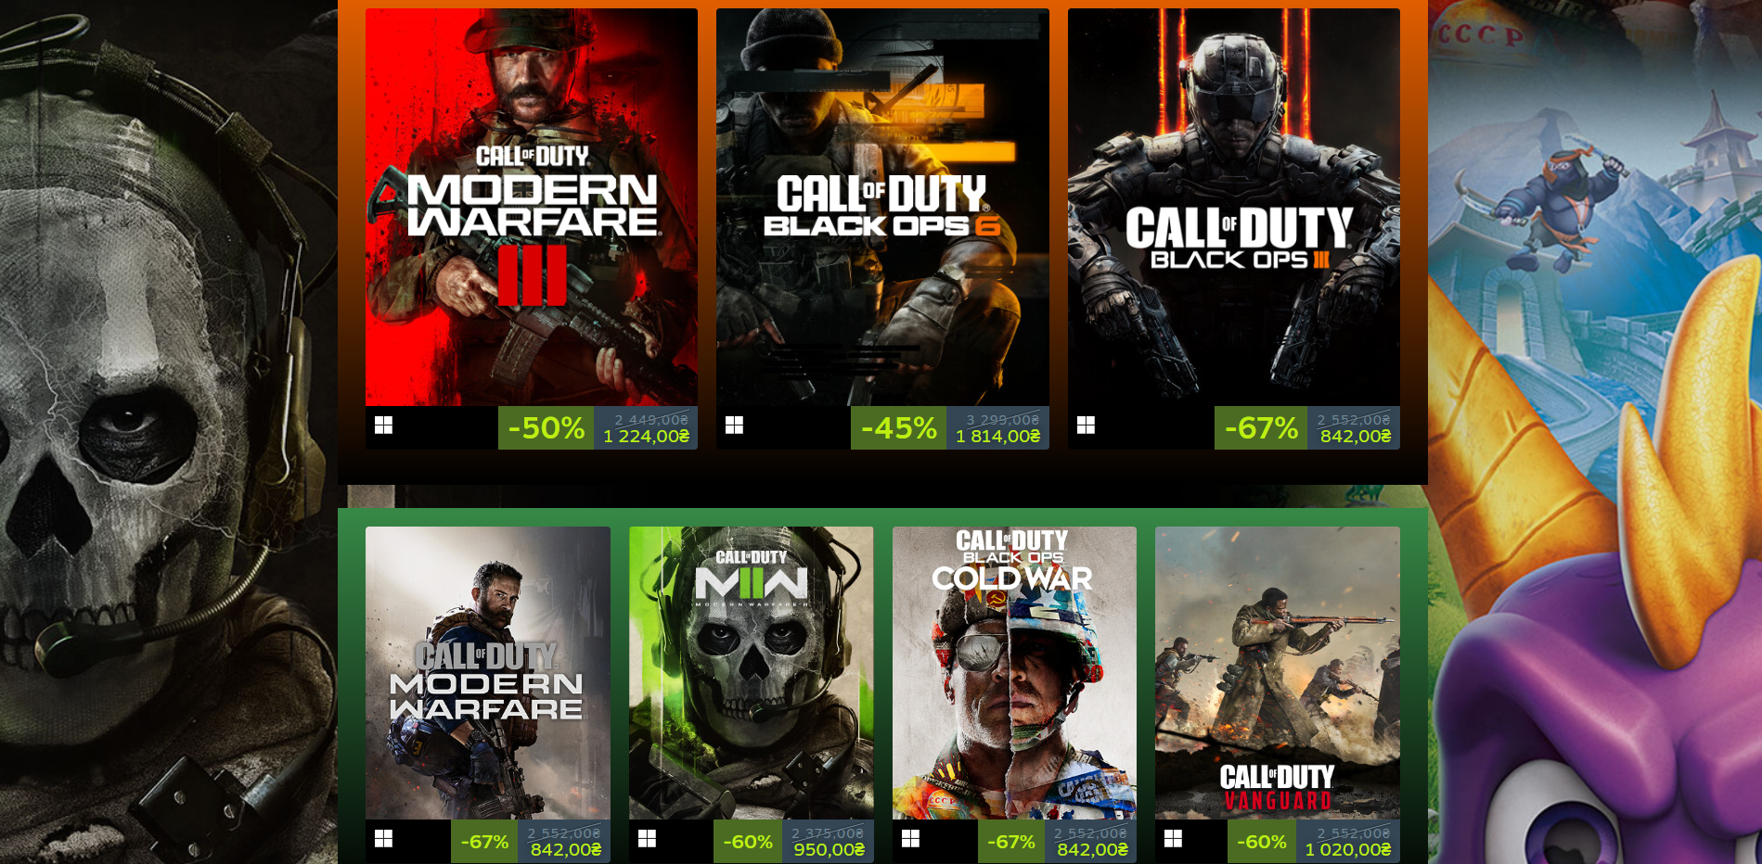Click the -45% discount badge
Image resolution: width=1762 pixels, height=864 pixels.
[x=898, y=428]
